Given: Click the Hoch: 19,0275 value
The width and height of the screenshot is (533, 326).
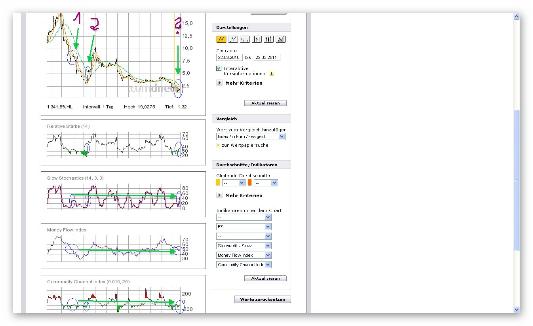Looking at the screenshot, I should point(139,107).
